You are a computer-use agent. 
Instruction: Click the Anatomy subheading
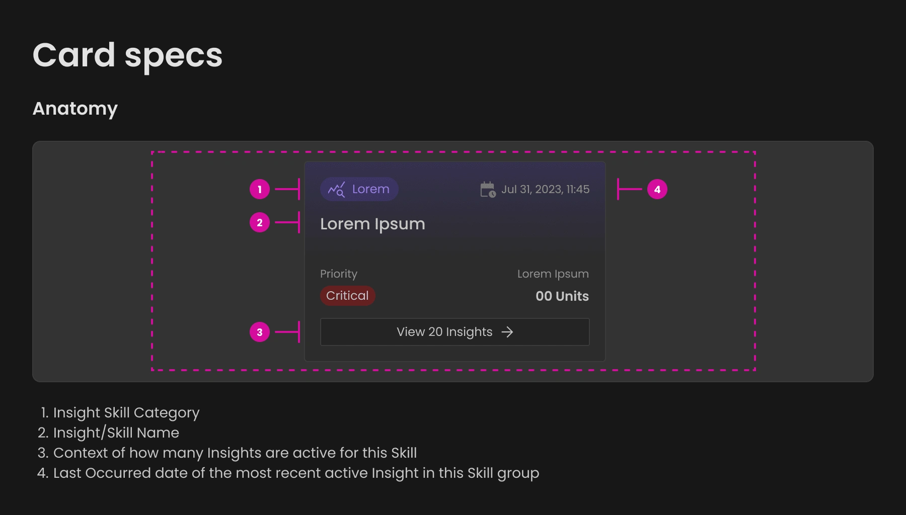coord(75,109)
